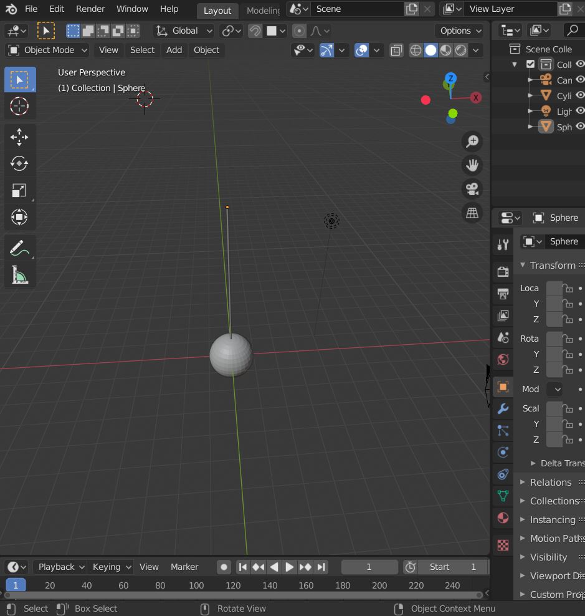Uncheck the Collection checkbox in the outliner
Screen dimensions: 585x616
click(530, 64)
